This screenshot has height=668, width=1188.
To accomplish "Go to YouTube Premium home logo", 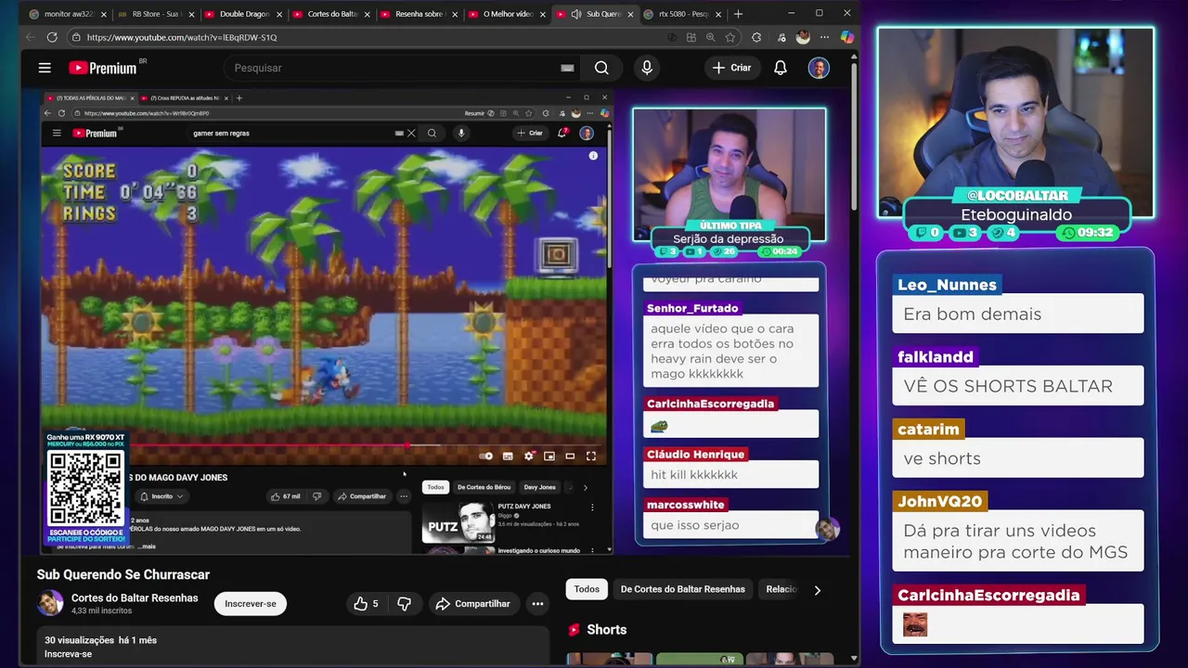I will pos(103,68).
